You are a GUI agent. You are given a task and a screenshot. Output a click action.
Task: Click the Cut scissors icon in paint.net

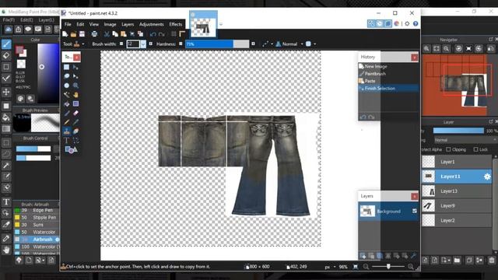point(107,34)
